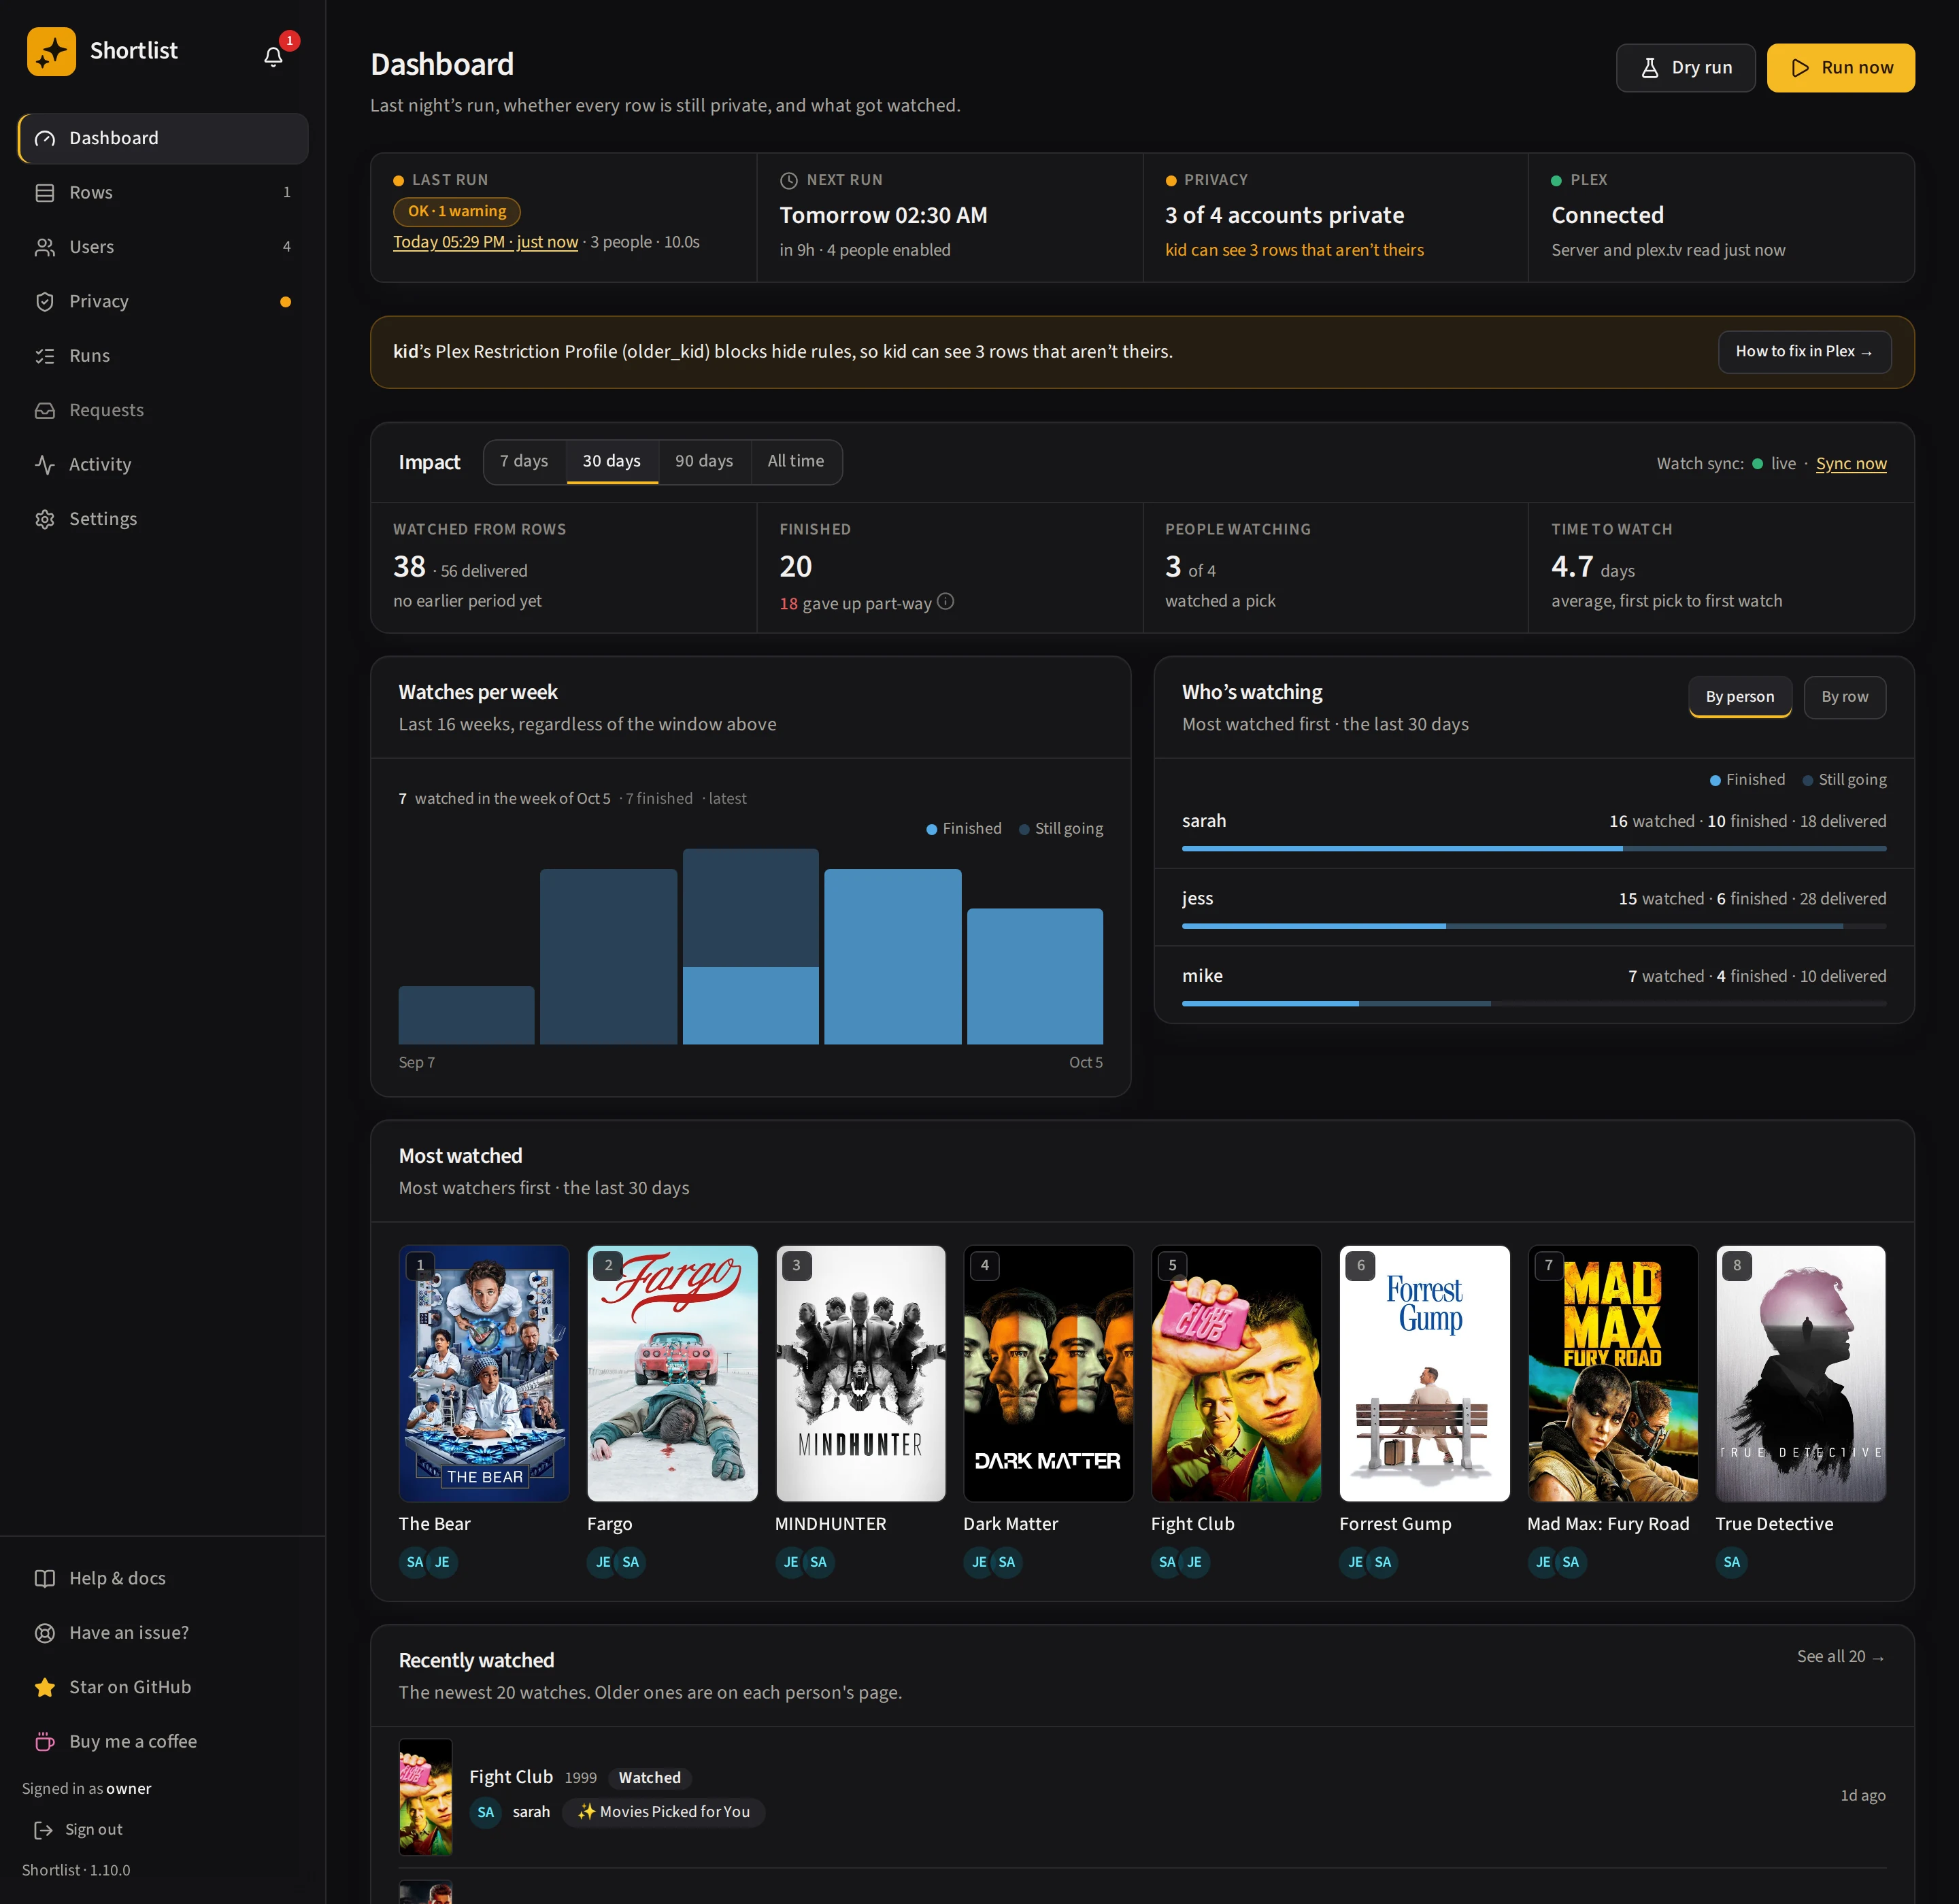The image size is (1959, 1904).
Task: Click the SA avatar under Fight Club poster
Action: coord(1167,1562)
